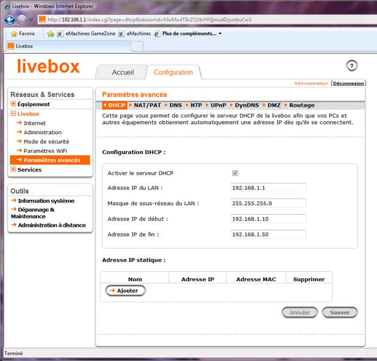Image resolution: width=377 pixels, height=361 pixels.
Task: Click the Annuler button
Action: [x=300, y=312]
